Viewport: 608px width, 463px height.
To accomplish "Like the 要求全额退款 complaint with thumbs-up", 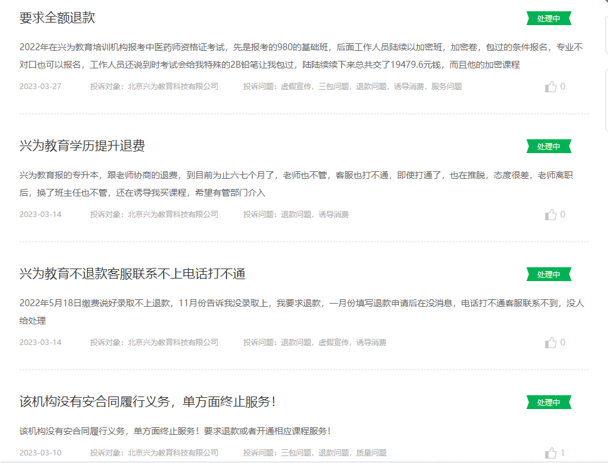I will [x=551, y=87].
